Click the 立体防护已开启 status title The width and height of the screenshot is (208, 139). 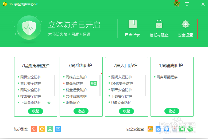click(74, 25)
